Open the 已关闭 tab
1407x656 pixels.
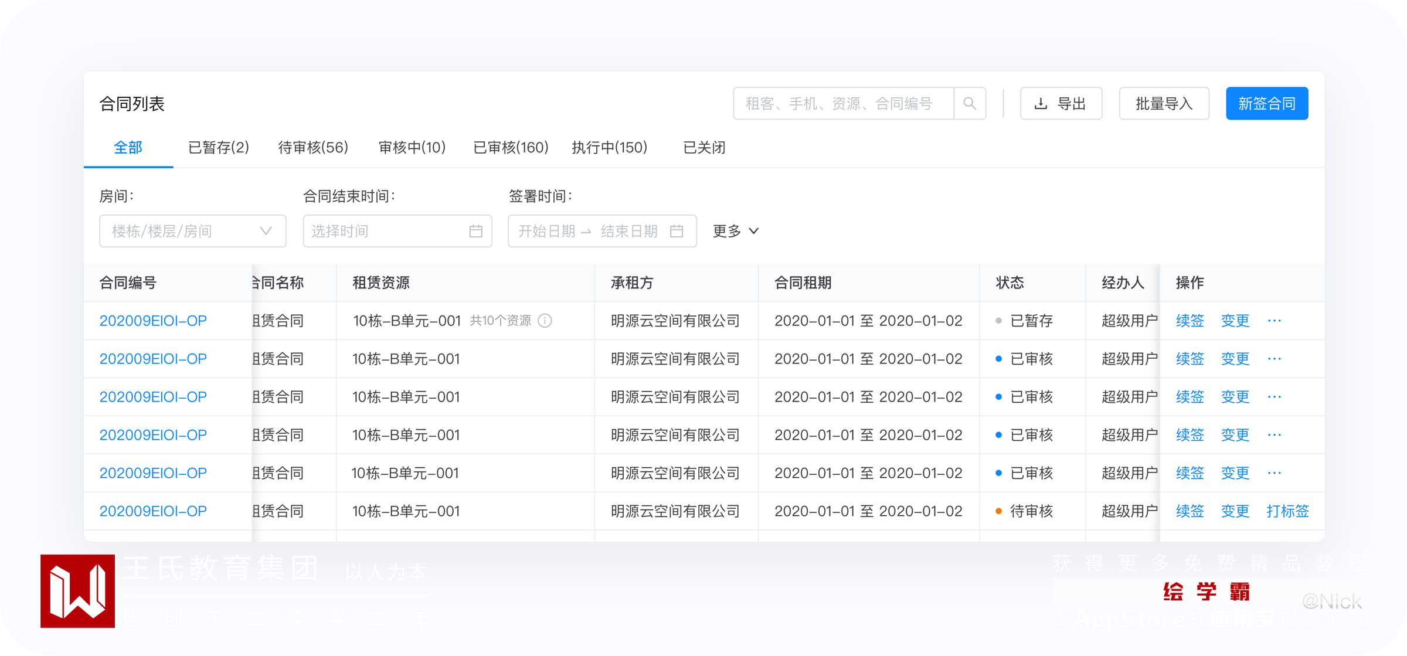(704, 148)
